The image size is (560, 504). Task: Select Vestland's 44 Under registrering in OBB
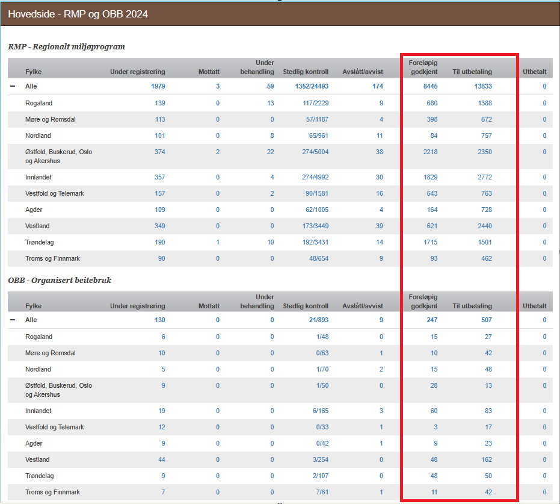tap(161, 460)
